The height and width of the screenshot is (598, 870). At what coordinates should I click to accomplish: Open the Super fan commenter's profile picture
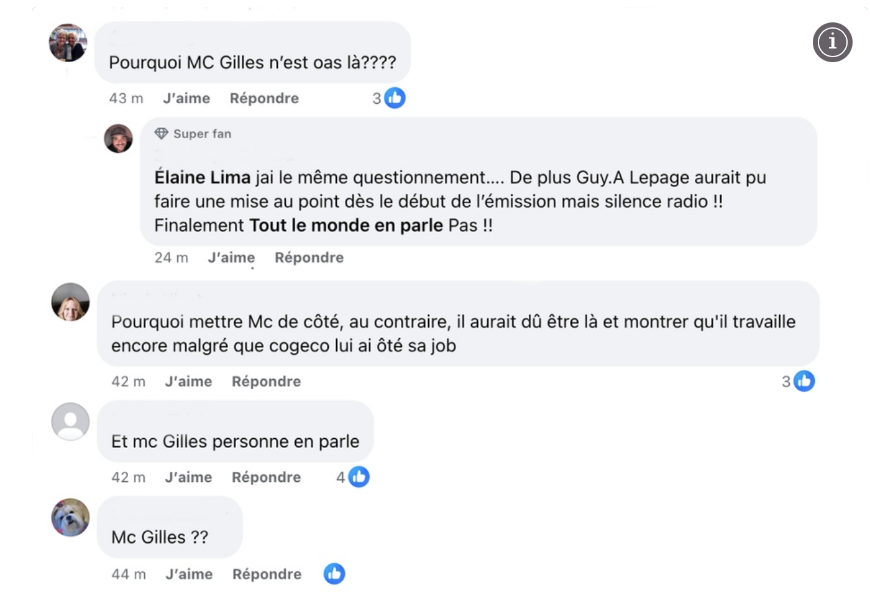click(118, 139)
